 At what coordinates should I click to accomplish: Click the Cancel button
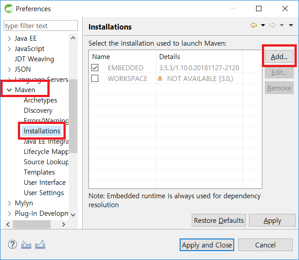(x=265, y=245)
